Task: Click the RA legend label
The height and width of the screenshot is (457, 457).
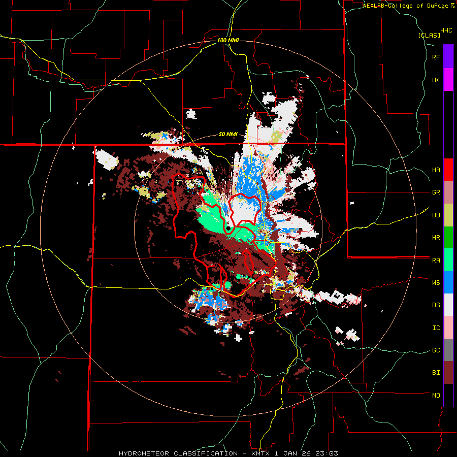Action: point(436,260)
